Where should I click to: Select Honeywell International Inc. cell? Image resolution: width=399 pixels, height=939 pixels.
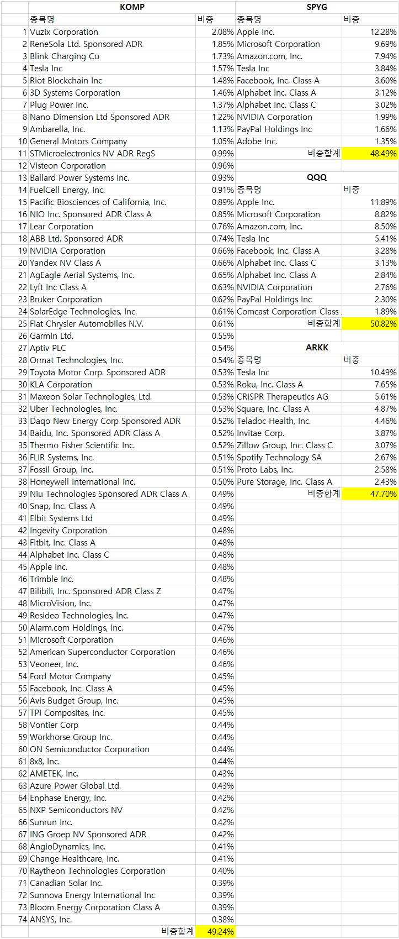coord(112,482)
